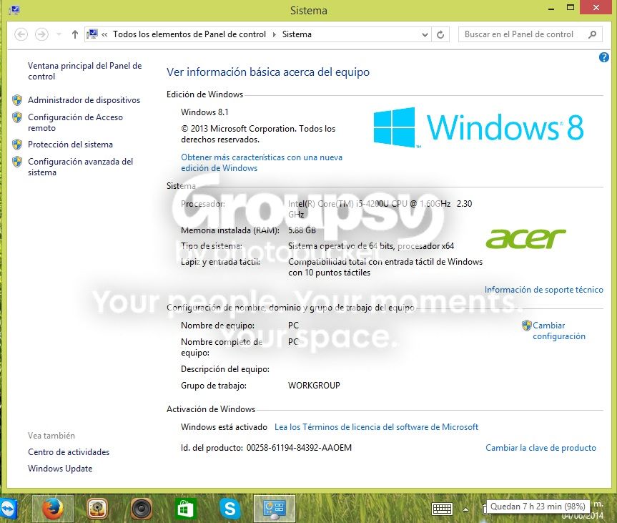Open Información de soporte técnico
Screen dimensions: 617x523
(x=543, y=290)
